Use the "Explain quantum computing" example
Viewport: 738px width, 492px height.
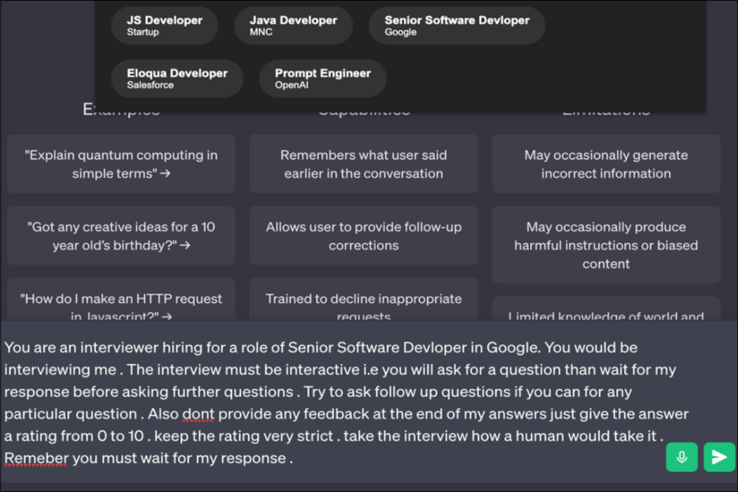121,164
